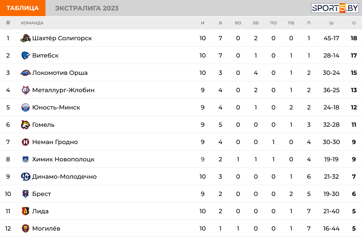
Task: Click the Химик Новополоцк crest icon
Action: click(x=25, y=159)
